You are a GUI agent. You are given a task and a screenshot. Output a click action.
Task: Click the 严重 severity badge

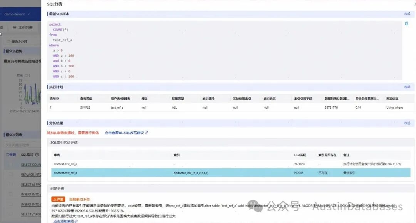point(58,199)
